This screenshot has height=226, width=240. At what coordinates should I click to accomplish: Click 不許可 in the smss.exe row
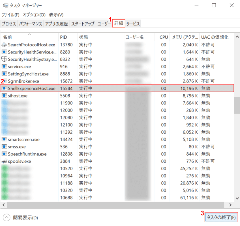[208, 147]
